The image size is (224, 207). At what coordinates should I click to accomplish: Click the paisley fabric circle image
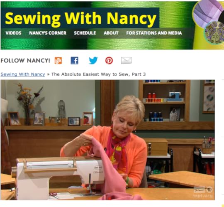coord(215,33)
